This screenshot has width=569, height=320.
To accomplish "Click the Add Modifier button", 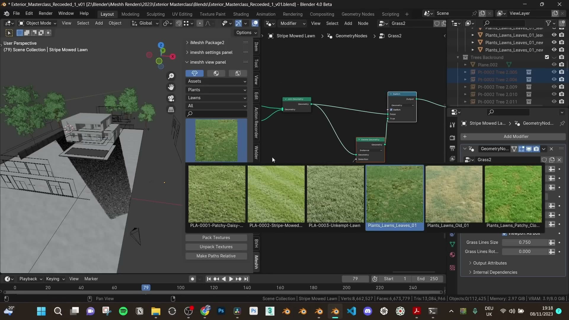I will pyautogui.click(x=513, y=137).
